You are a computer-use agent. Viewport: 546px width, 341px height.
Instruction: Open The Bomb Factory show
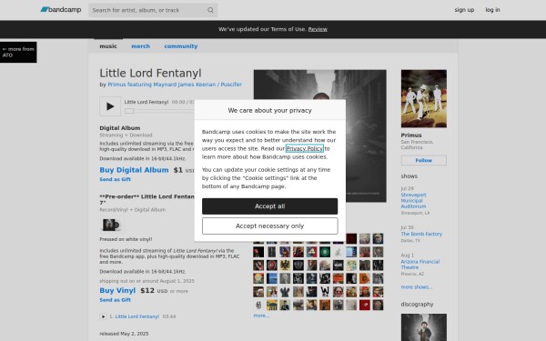tap(421, 234)
